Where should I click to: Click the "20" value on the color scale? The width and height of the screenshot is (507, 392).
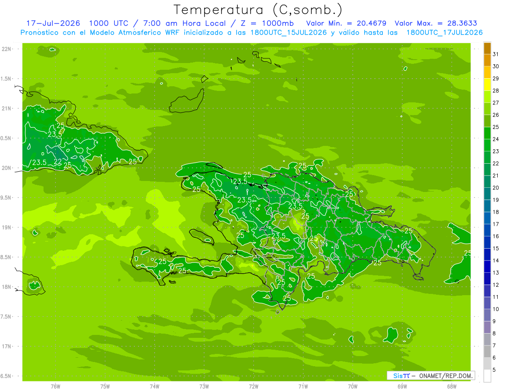coord(496,188)
